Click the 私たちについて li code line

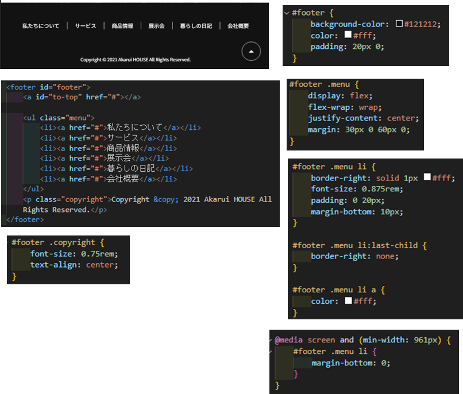(x=121, y=128)
